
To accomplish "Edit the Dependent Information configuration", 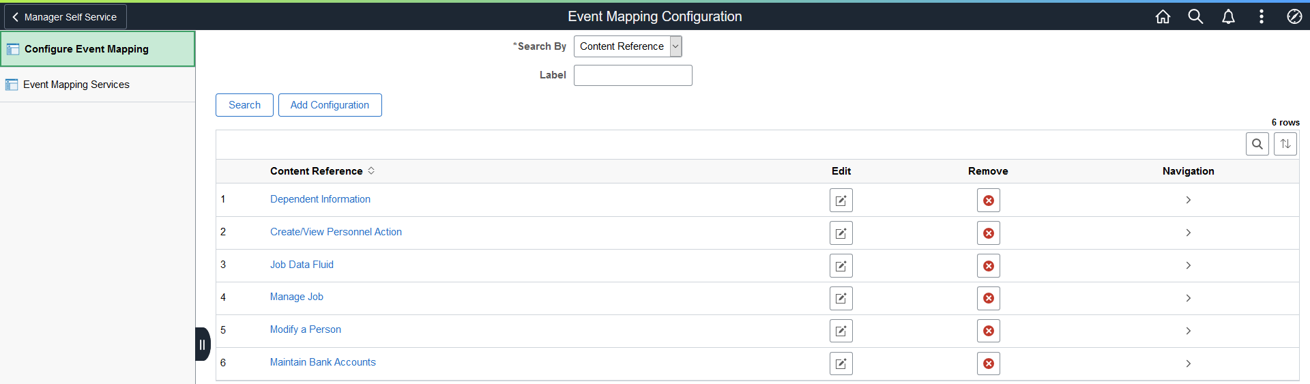I will 841,201.
